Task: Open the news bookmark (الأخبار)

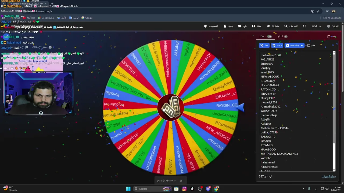Action: [62, 18]
